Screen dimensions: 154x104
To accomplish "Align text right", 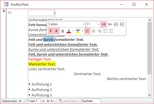I will pyautogui.click(x=99, y=31).
